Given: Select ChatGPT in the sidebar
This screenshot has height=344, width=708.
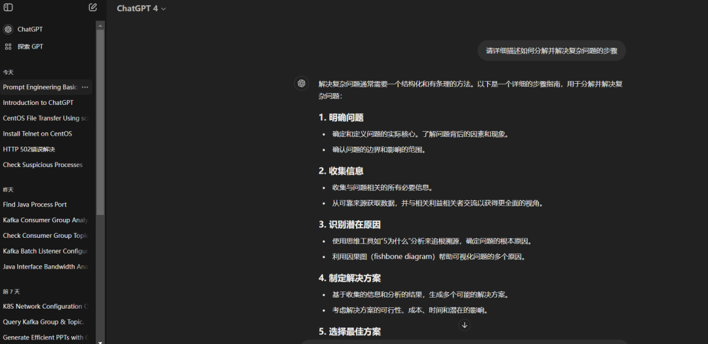Looking at the screenshot, I should (29, 29).
